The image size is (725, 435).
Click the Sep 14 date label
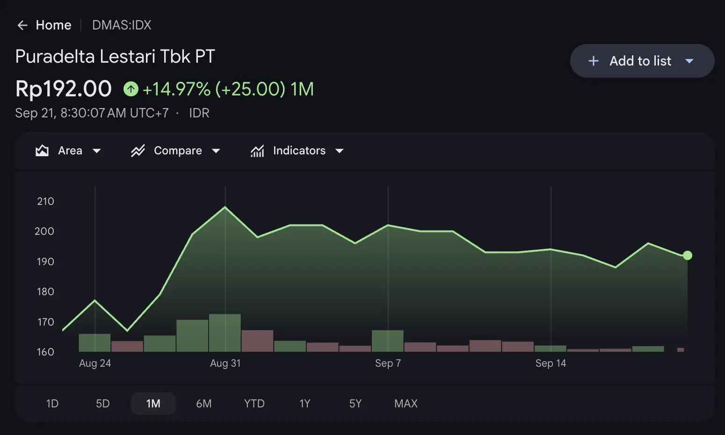[x=551, y=363]
